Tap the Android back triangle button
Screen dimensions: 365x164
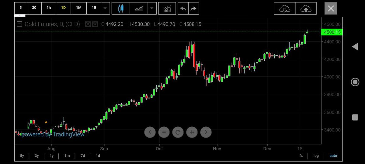355,47
